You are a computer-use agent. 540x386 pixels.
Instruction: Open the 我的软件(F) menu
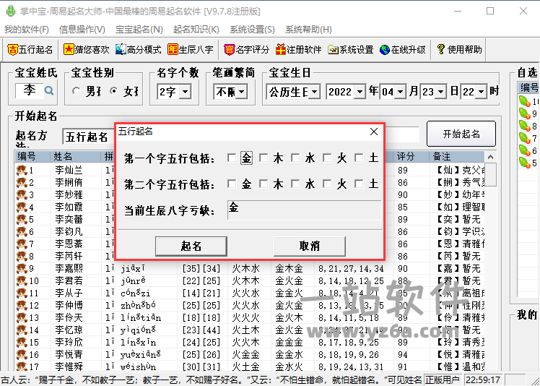(x=27, y=30)
